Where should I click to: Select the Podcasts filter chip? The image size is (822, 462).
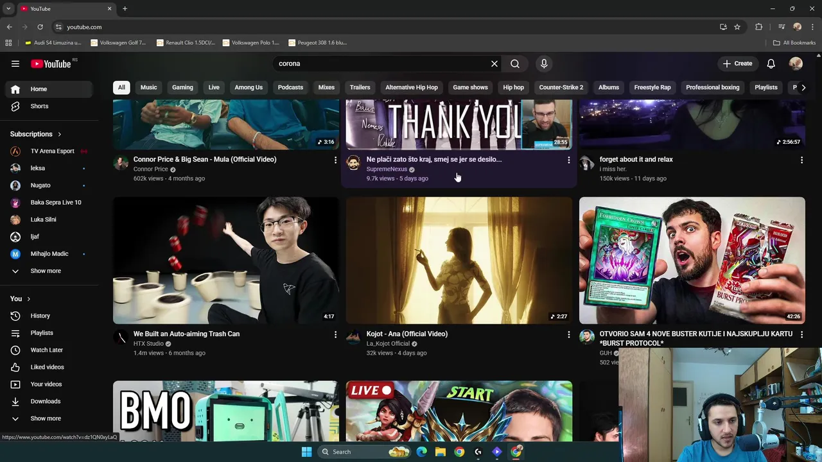pos(290,87)
